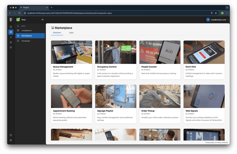Screen dimensions: 237x154
Task: Expand the ross@ombori.com account dropdown
Action: [218, 20]
